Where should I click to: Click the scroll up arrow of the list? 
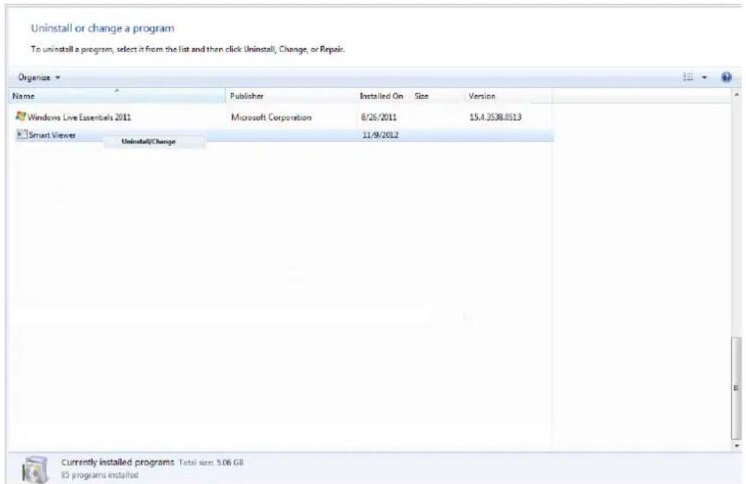click(x=736, y=95)
